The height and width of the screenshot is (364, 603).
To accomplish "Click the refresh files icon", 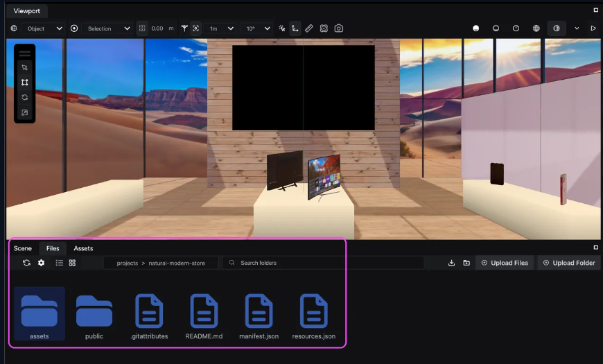I will (x=26, y=263).
